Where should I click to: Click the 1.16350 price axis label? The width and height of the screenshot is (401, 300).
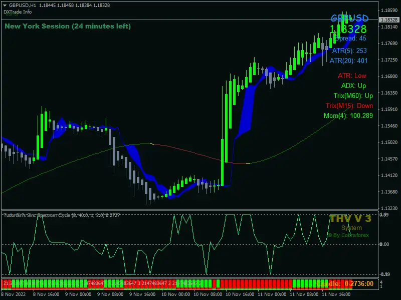(389, 93)
